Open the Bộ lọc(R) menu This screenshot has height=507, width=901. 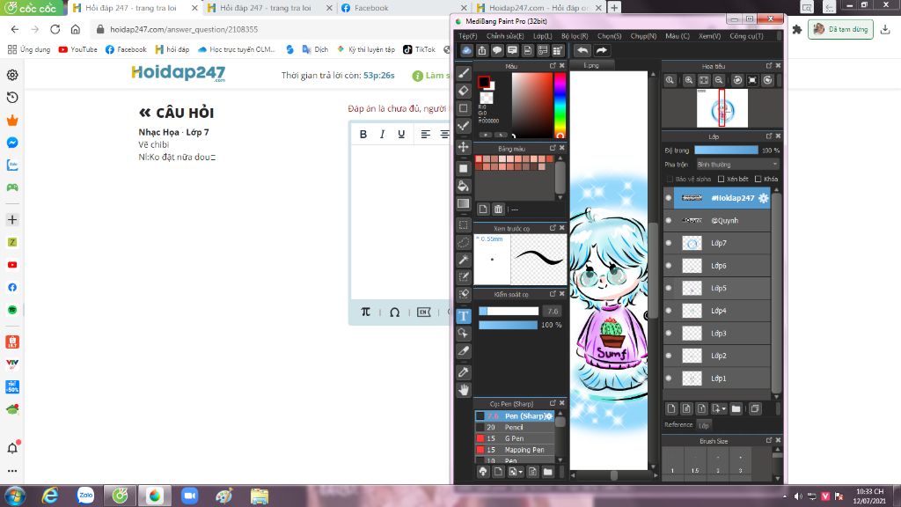[575, 35]
